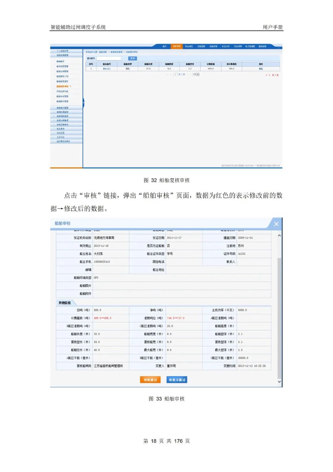Expand the 报表查询 sidebar section

(x=66, y=129)
